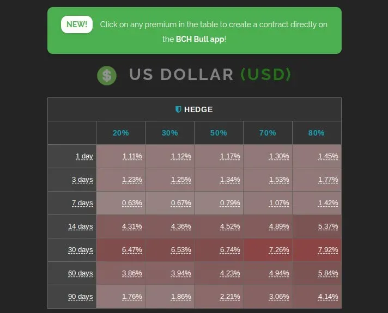Open the BCH Bull app link
The width and height of the screenshot is (388, 313).
[x=200, y=39]
